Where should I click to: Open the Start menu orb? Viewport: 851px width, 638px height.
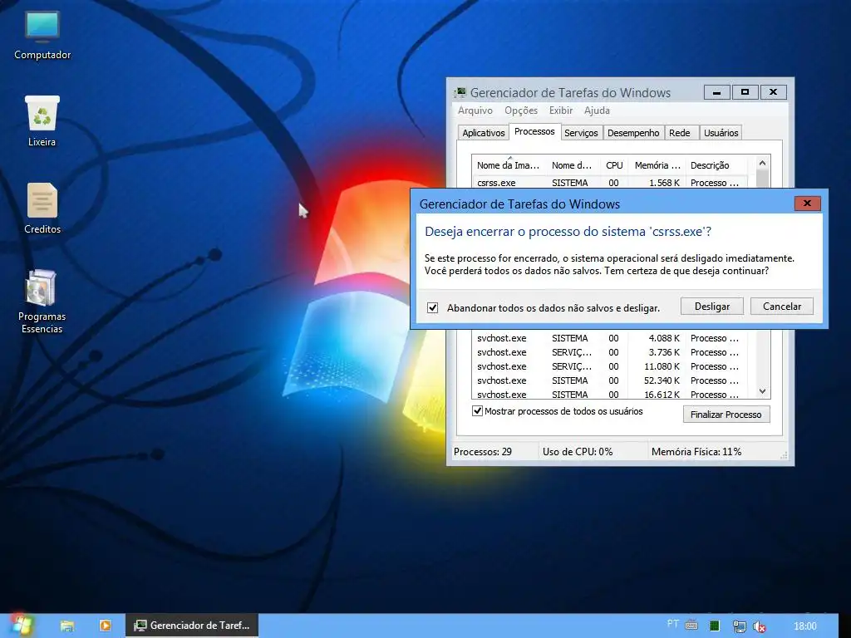point(22,625)
